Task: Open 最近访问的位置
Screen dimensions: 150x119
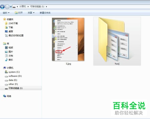Action: (16, 35)
